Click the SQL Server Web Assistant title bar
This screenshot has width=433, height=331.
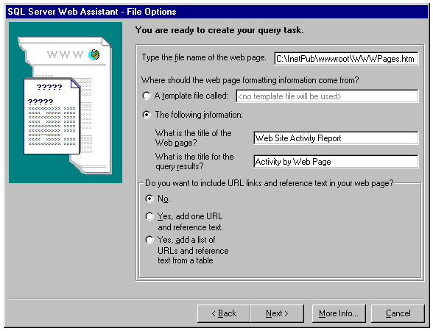(216, 12)
